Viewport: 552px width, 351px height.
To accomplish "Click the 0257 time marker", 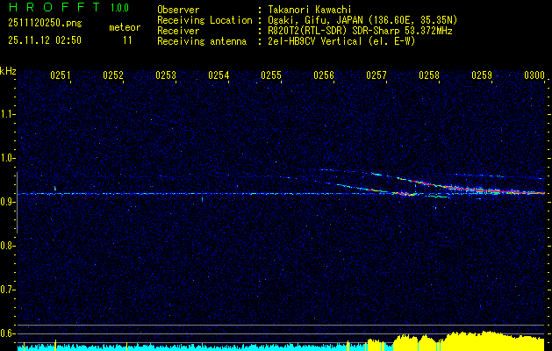I will tap(376, 76).
